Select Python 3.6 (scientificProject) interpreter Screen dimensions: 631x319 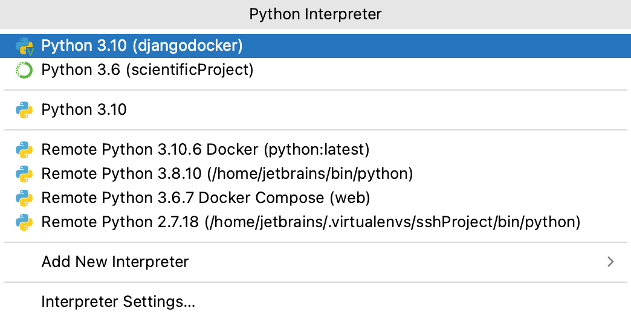click(315, 70)
